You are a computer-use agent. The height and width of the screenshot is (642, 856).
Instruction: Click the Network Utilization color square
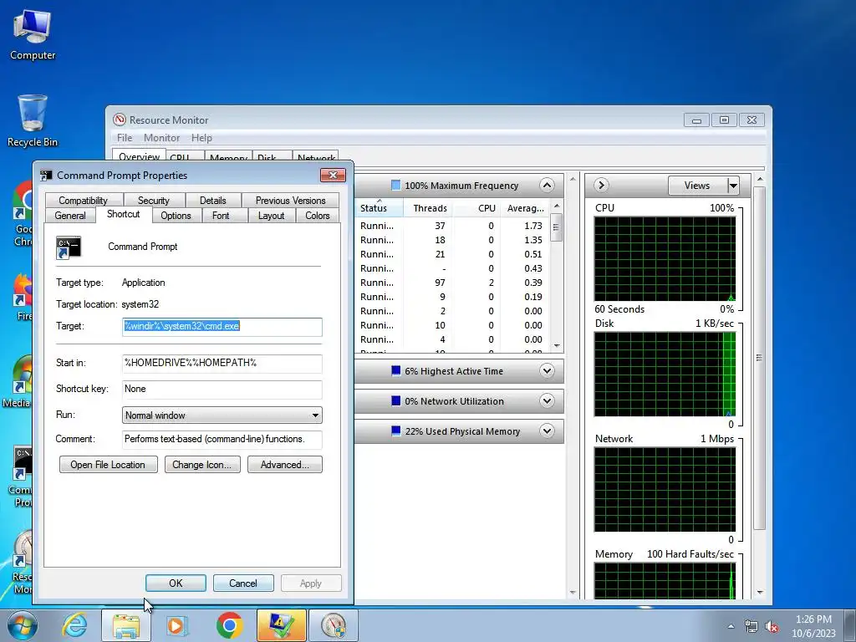pyautogui.click(x=395, y=400)
